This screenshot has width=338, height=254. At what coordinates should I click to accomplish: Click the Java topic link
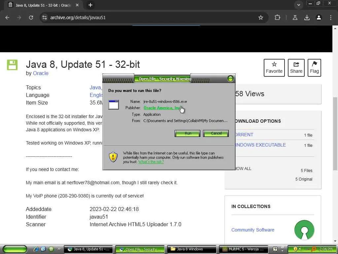click(95, 87)
